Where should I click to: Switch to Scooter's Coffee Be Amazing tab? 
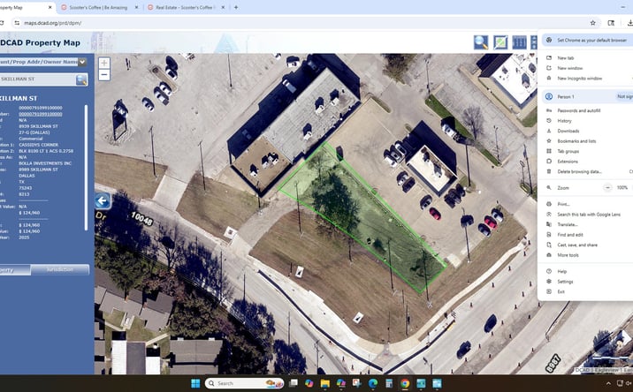click(98, 7)
